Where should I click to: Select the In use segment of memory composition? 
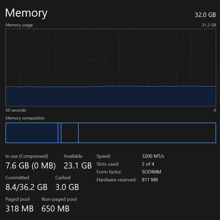pyautogui.click(x=32, y=133)
